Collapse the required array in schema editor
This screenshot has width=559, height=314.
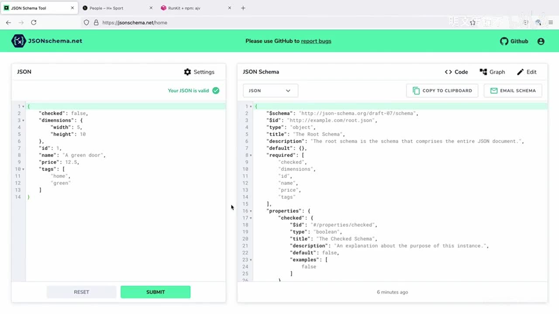[x=251, y=155]
